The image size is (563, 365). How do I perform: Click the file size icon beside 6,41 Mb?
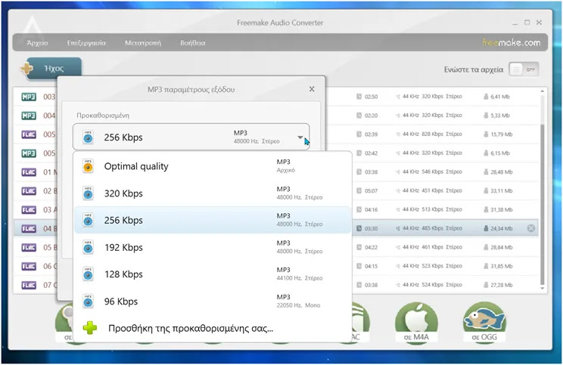point(486,97)
